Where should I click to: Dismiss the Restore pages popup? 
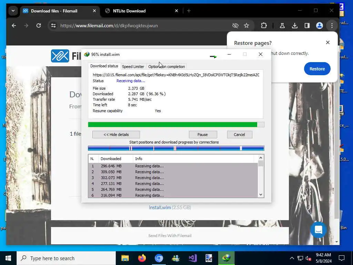click(x=328, y=42)
